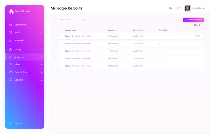Open the notifications bell icon
Viewport: 210px width, 134px height.
click(x=179, y=8)
